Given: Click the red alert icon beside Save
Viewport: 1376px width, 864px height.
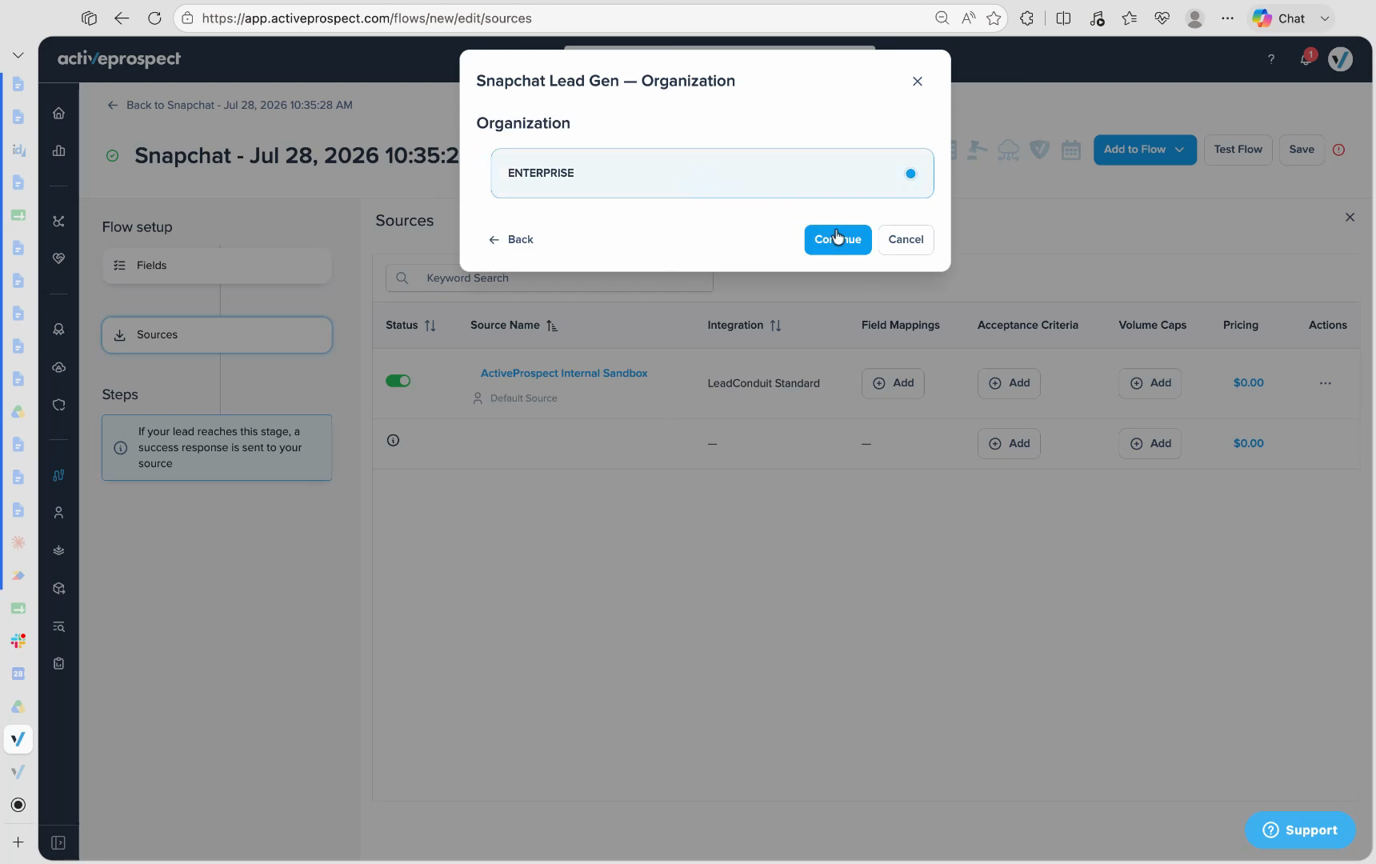Looking at the screenshot, I should [x=1338, y=150].
